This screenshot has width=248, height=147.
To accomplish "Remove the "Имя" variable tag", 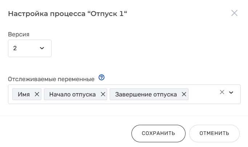I will [37, 94].
